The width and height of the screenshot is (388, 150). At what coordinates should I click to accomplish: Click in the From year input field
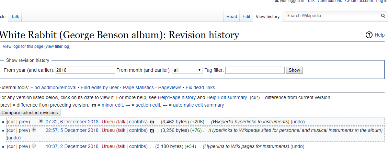(x=85, y=70)
